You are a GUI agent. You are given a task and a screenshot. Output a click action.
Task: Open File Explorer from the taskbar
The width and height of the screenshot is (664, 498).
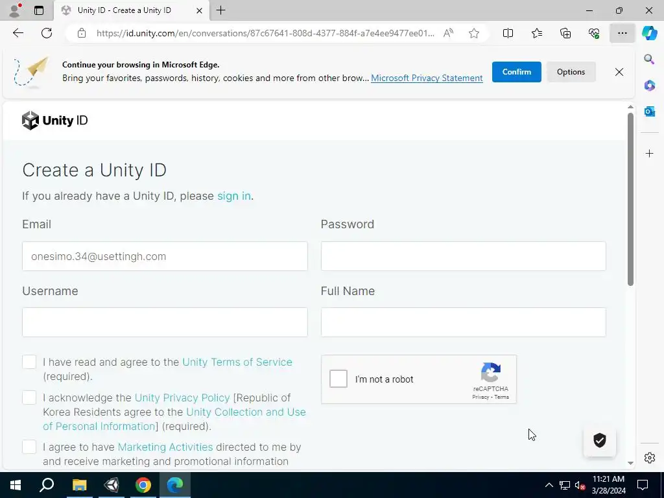coord(79,485)
